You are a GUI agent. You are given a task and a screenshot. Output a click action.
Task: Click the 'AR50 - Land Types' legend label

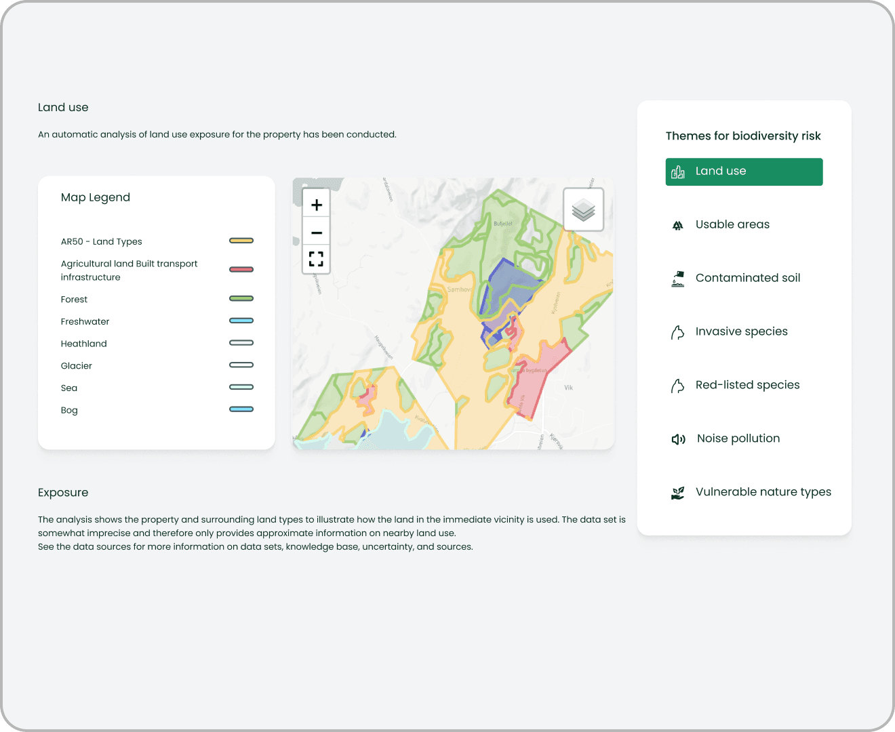click(x=102, y=242)
